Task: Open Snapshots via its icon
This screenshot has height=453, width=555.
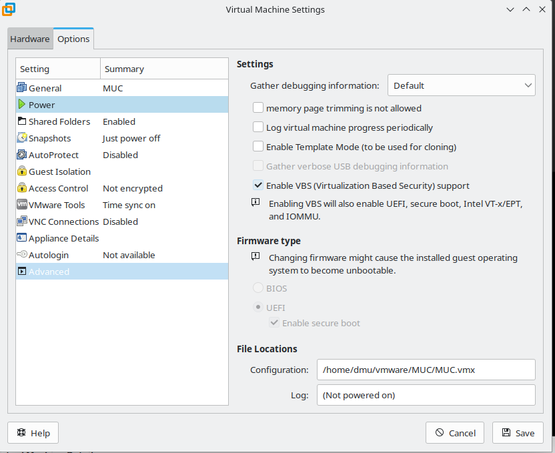Action: 22,138
